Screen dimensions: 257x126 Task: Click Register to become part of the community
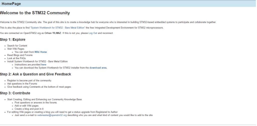tap(29, 80)
